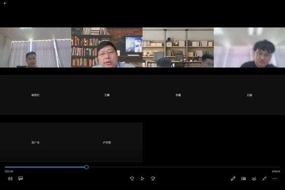Viewport: 285px width, 190px height.
Task: Open the pencil edit menu
Action: pyautogui.click(x=233, y=179)
